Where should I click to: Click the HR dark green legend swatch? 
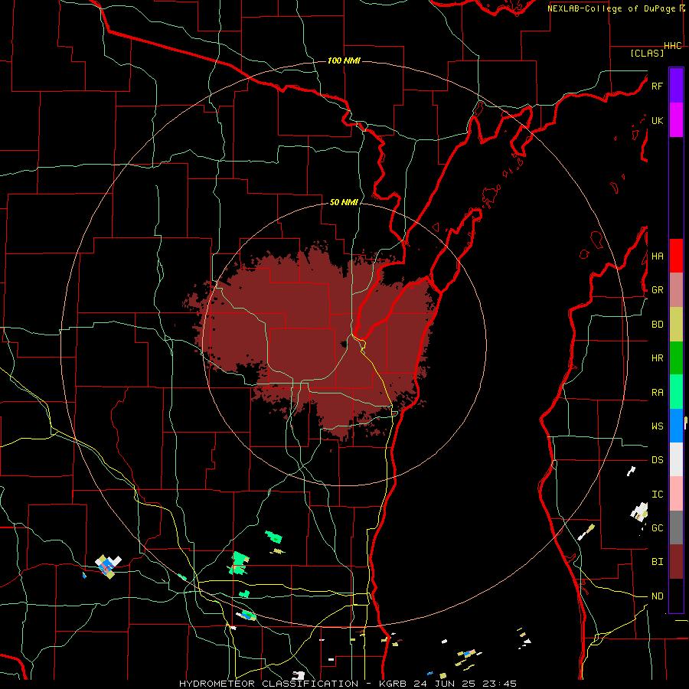676,358
